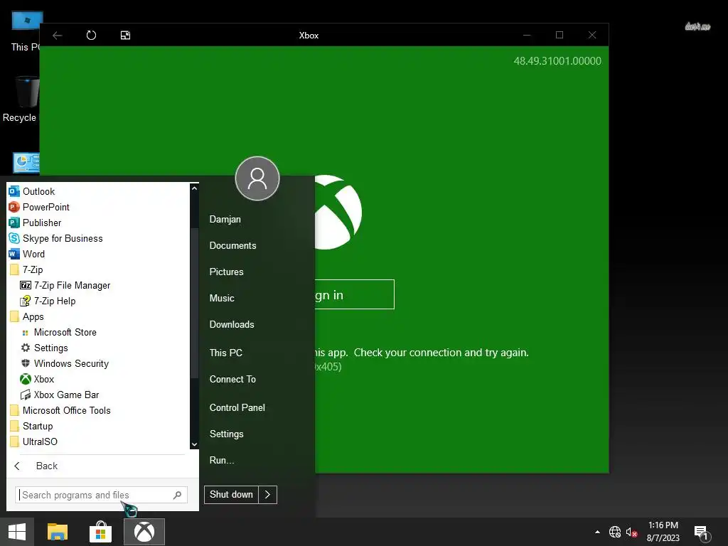Open Documents from the start menu
Viewport: 728px width, 546px height.
(x=232, y=245)
